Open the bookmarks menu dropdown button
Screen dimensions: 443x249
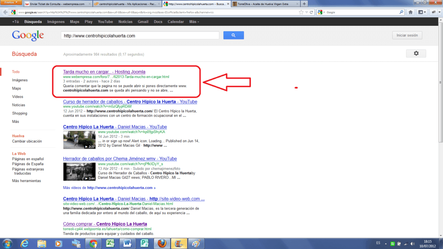coord(422,12)
